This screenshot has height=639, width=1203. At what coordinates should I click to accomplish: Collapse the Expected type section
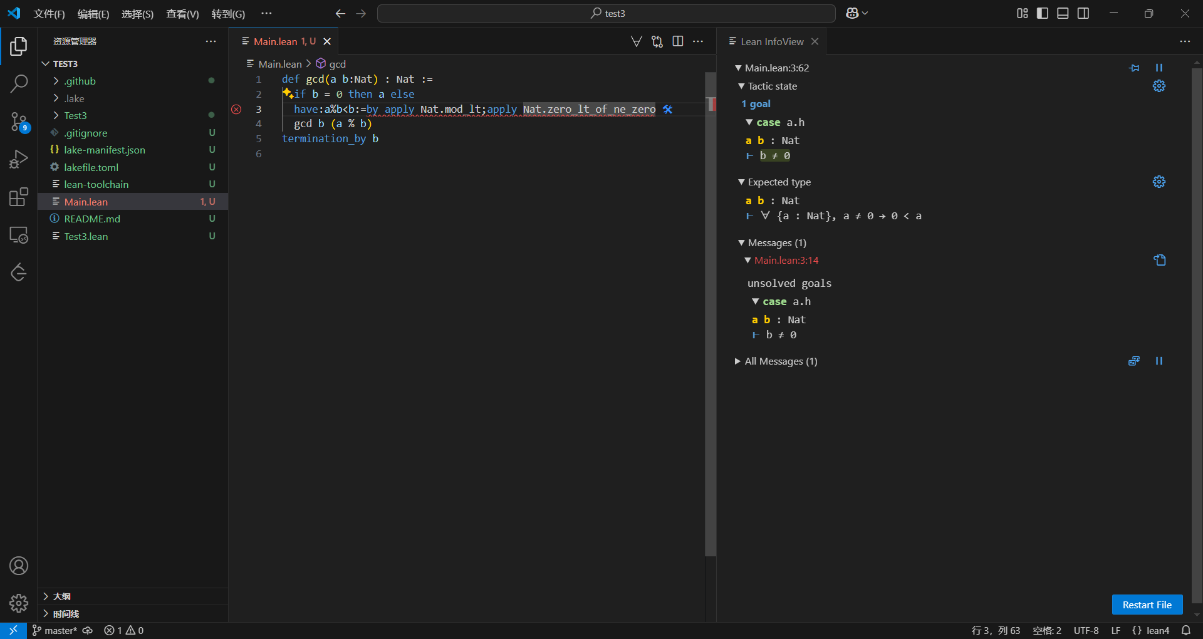coord(779,182)
